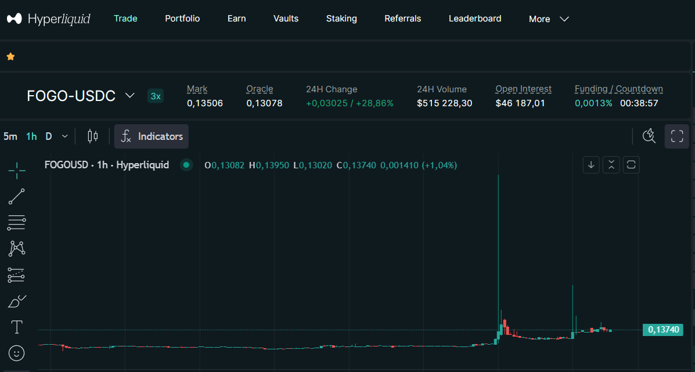Image resolution: width=695 pixels, height=372 pixels.
Task: Click the Open Interest value $46 187,01
Action: (x=520, y=104)
